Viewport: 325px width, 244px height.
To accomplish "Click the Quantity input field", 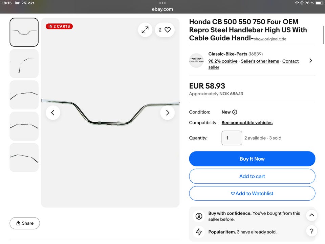I will click(x=232, y=138).
